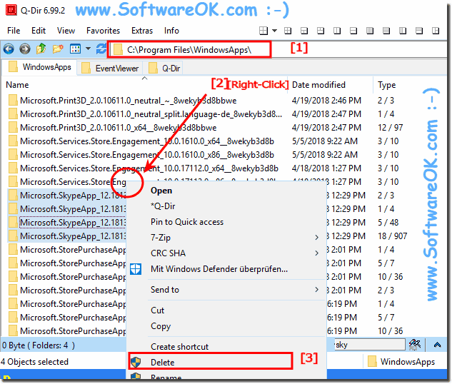Image resolution: width=452 pixels, height=384 pixels.
Task: Go back with the blue Back arrow
Action: (x=9, y=49)
